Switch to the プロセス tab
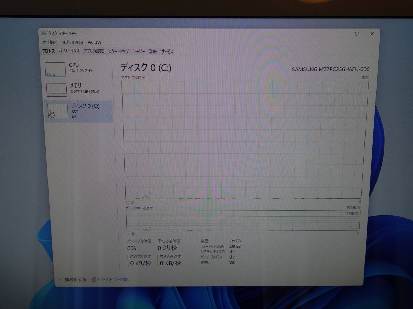Viewport: 413px width, 309px height. click(48, 51)
